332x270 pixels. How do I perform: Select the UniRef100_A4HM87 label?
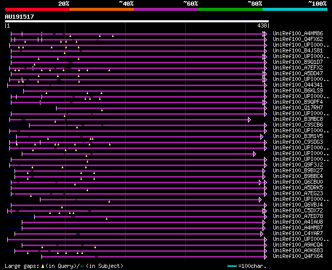point(298,228)
